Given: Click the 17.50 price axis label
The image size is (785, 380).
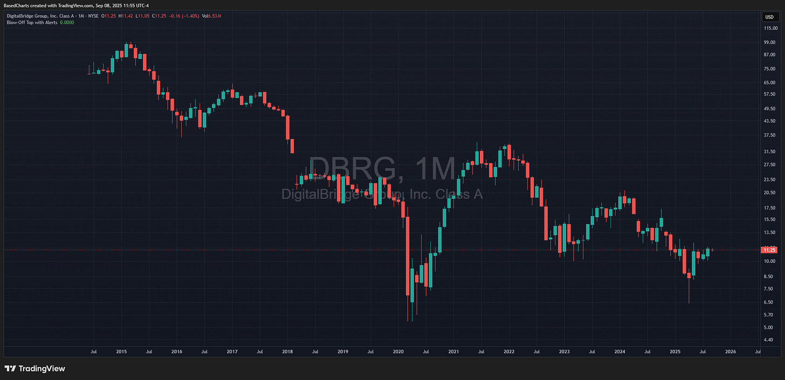Looking at the screenshot, I should pos(770,208).
